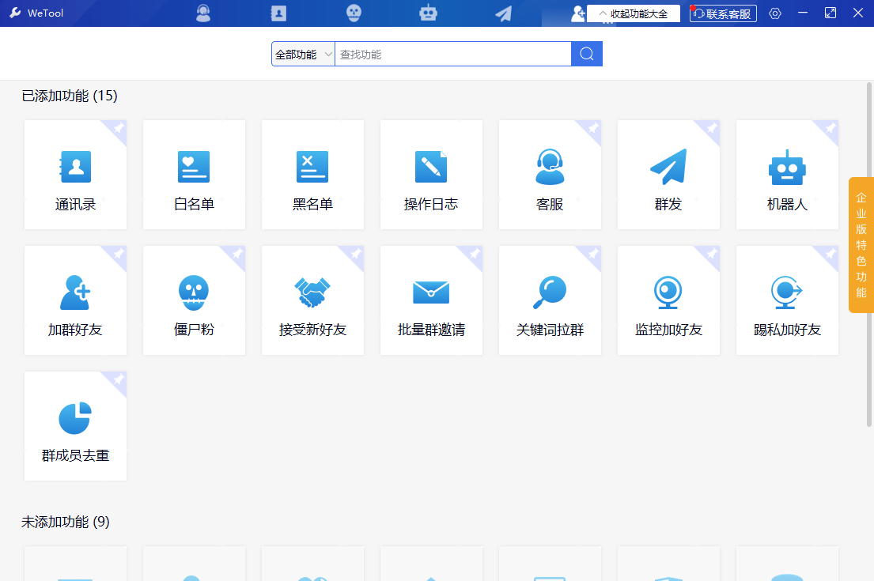Switch to customer service headset tab in title bar
The height and width of the screenshot is (581, 874).
pos(203,13)
